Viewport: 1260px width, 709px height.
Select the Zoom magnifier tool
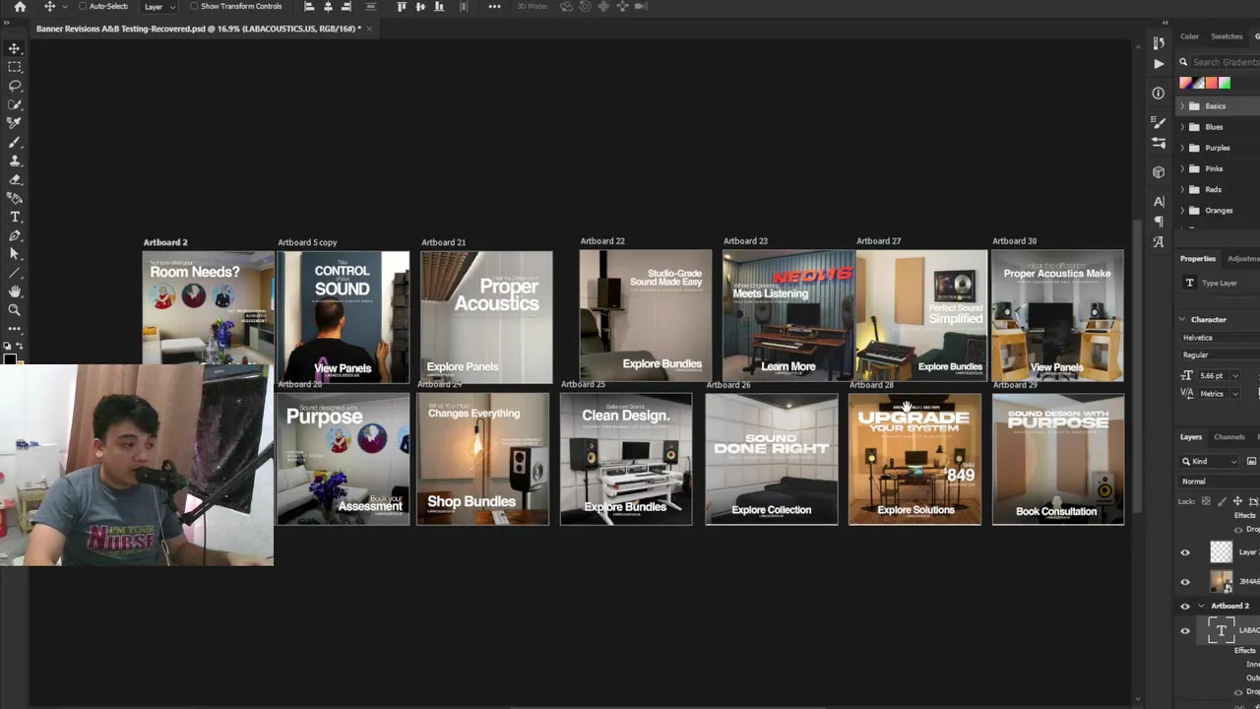coord(15,310)
